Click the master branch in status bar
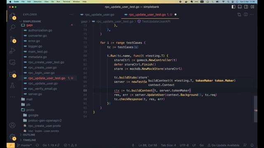 tap(25, 145)
